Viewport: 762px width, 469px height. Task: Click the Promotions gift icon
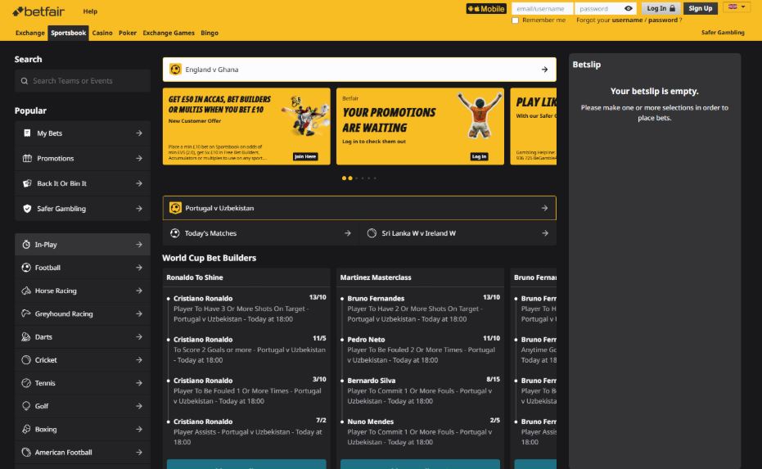(27, 158)
